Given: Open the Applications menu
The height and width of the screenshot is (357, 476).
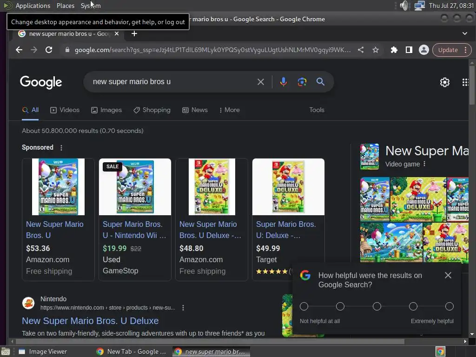Looking at the screenshot, I should [x=33, y=6].
